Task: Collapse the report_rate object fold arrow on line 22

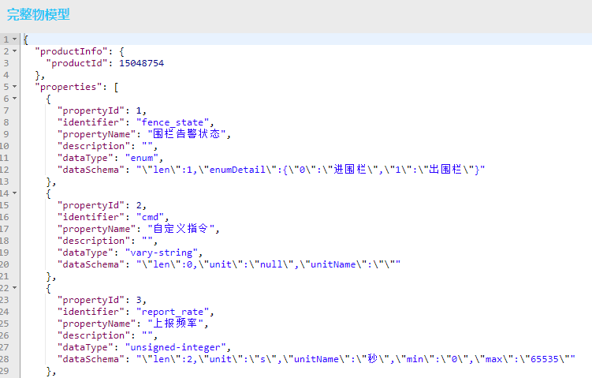Action: pyautogui.click(x=14, y=288)
